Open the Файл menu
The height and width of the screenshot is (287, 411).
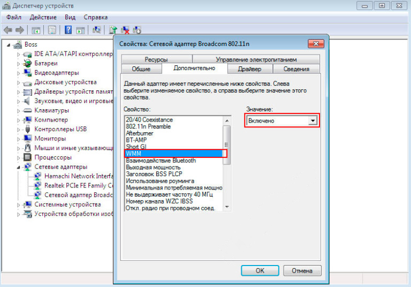click(14, 17)
